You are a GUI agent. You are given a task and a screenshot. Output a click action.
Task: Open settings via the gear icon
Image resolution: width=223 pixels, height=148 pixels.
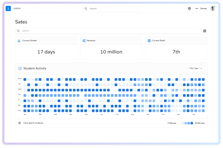point(189,9)
